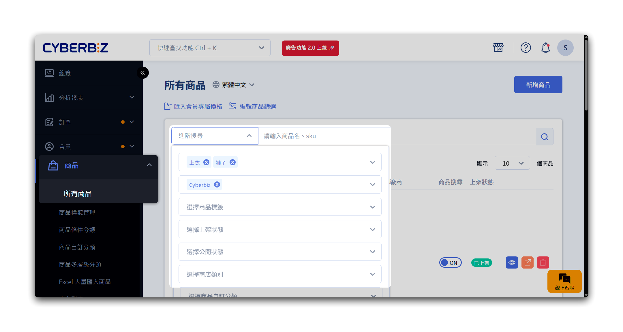Toggle the product ON switch
623x332 pixels.
[x=450, y=262]
